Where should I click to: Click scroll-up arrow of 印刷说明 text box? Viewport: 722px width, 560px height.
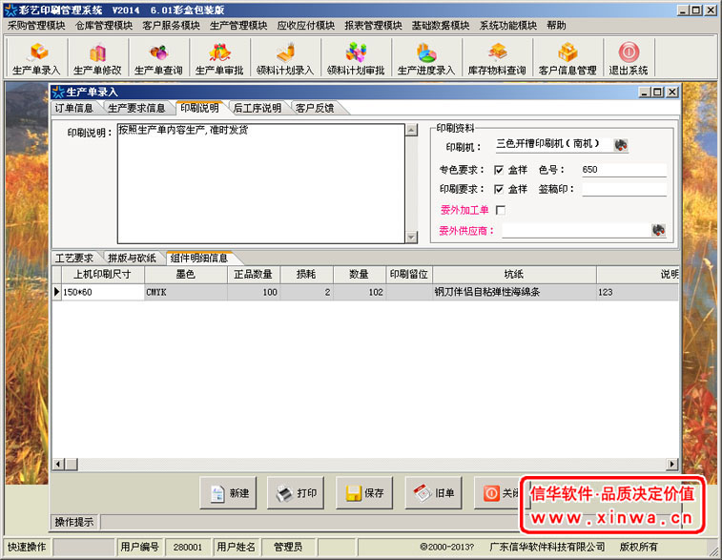(411, 130)
